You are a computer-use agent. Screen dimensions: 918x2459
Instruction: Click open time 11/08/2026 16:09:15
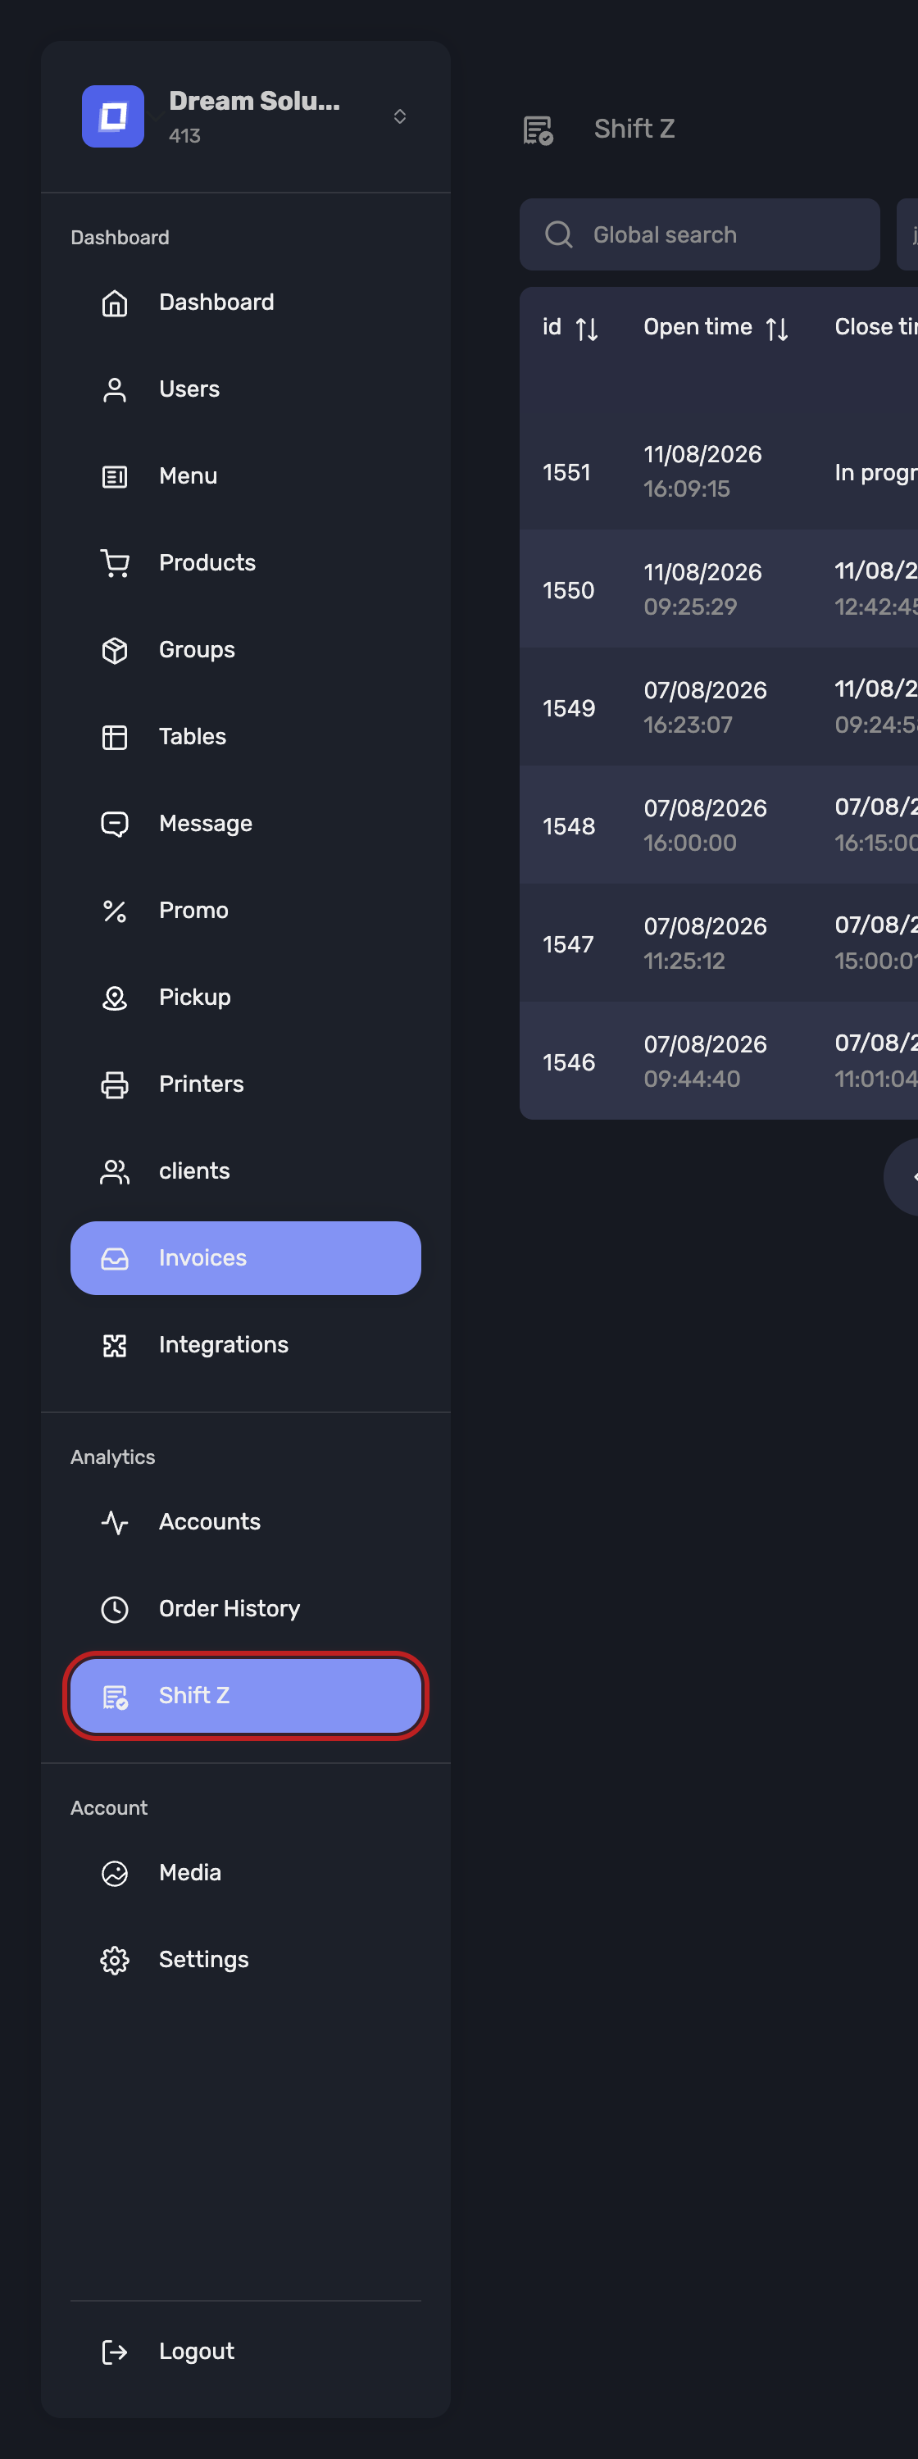(x=702, y=471)
